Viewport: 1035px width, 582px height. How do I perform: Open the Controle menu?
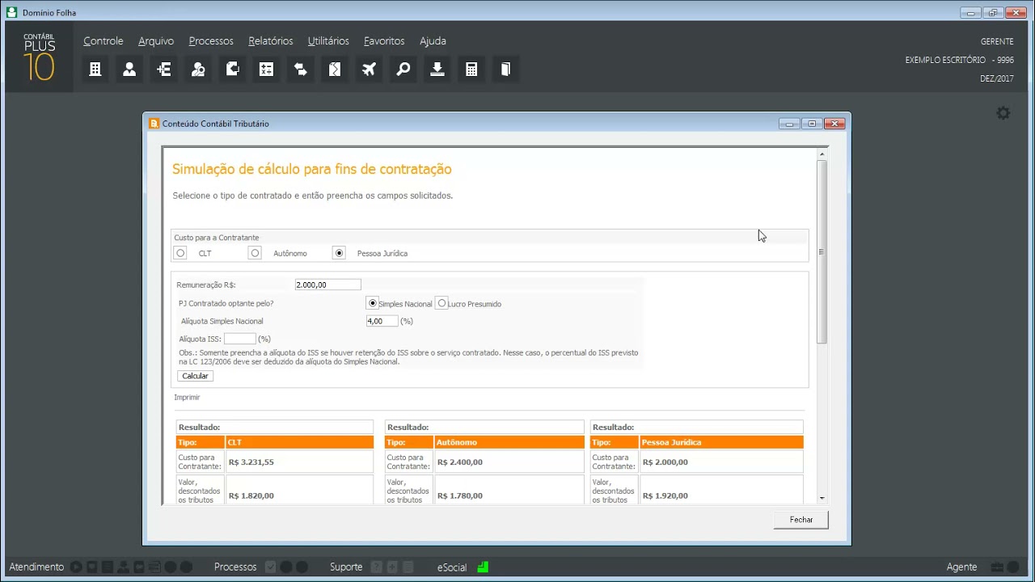(x=103, y=41)
